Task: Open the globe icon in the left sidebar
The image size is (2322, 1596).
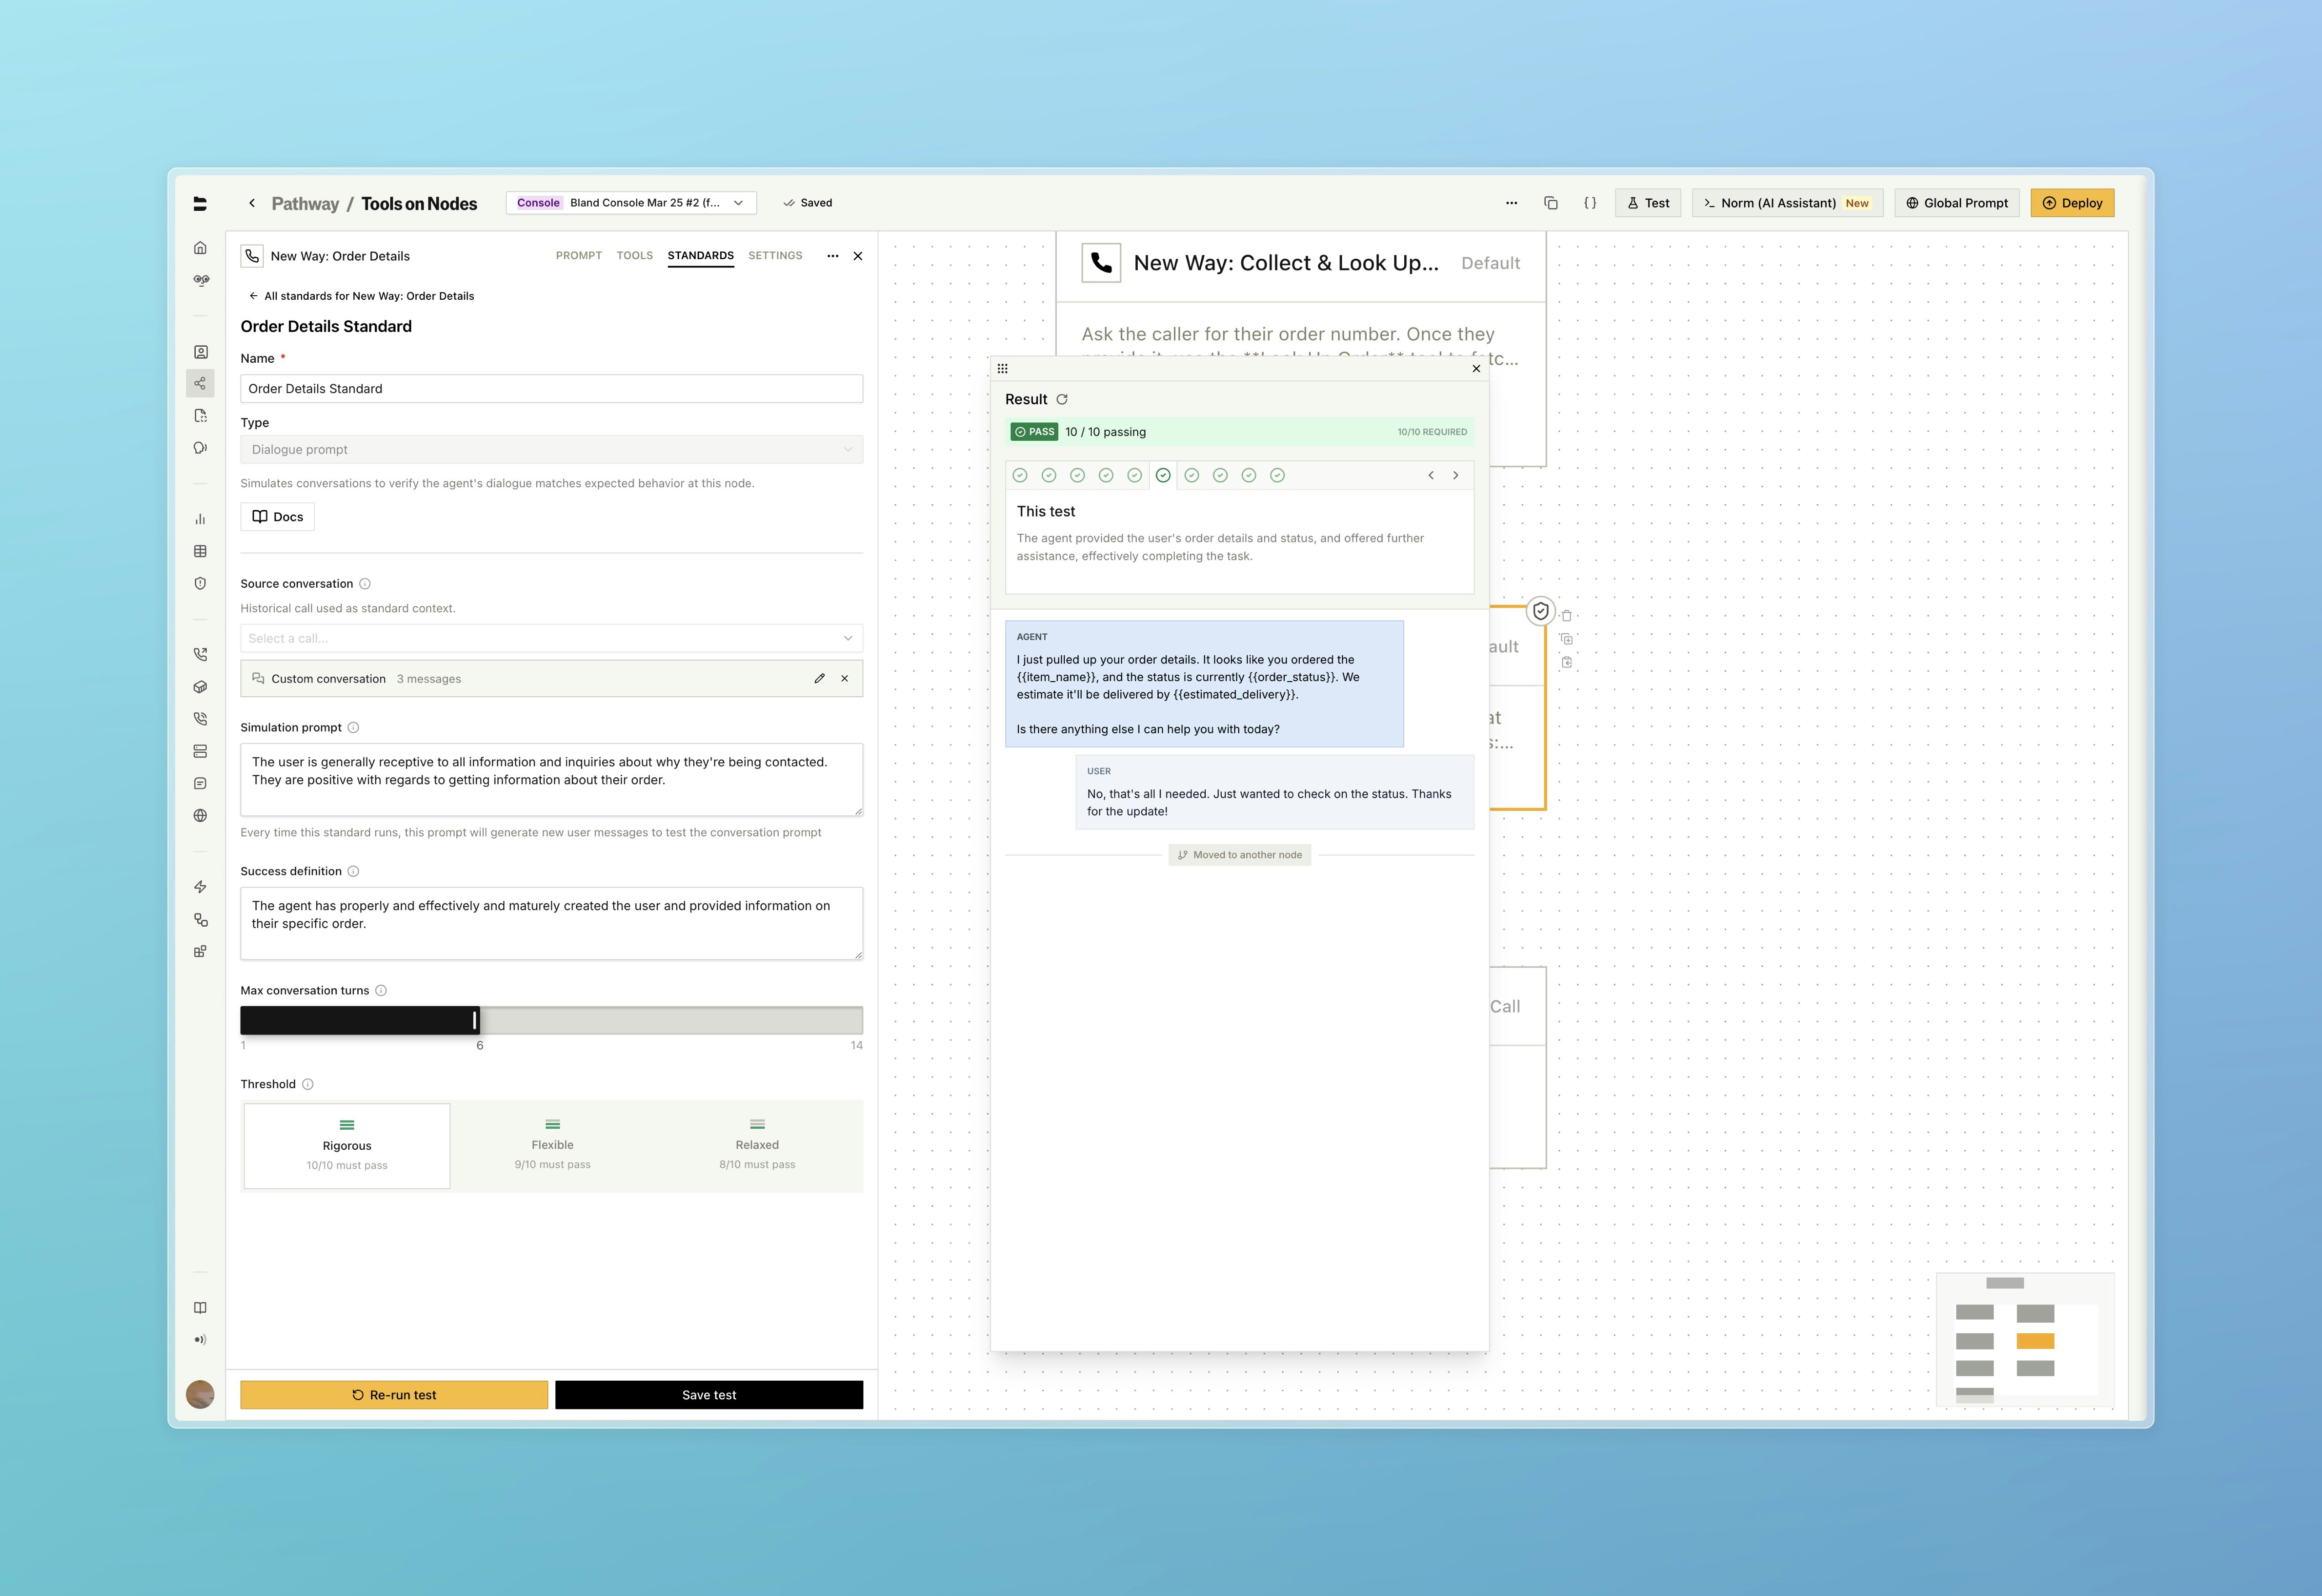Action: point(200,815)
